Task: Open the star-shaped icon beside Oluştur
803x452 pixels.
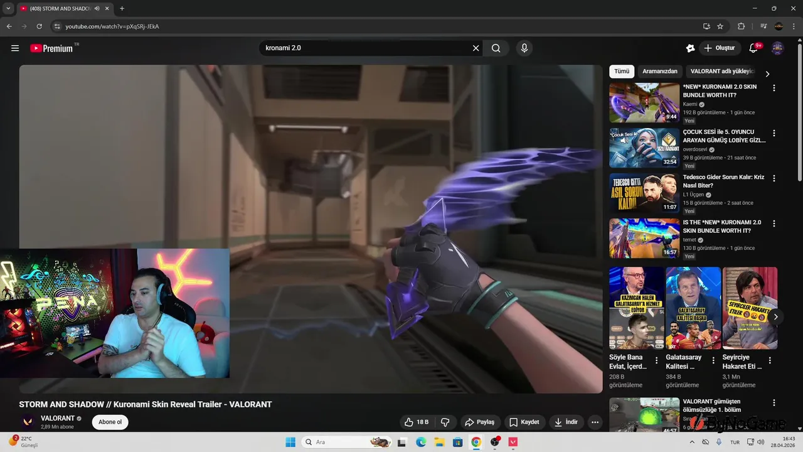Action: (x=690, y=48)
